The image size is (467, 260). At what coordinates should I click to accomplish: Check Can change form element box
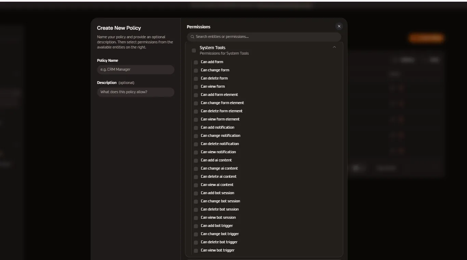pyautogui.click(x=196, y=103)
